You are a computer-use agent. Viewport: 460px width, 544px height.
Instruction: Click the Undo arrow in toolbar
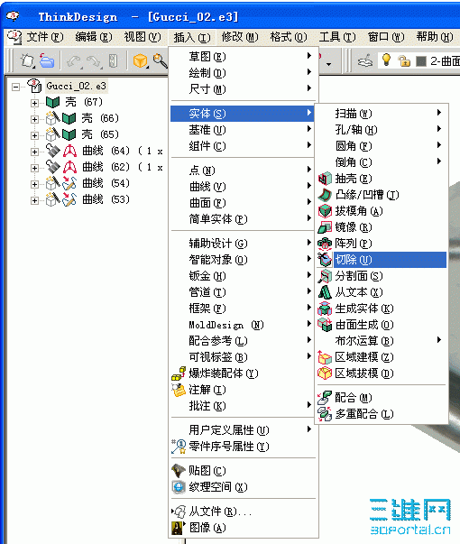point(73,61)
